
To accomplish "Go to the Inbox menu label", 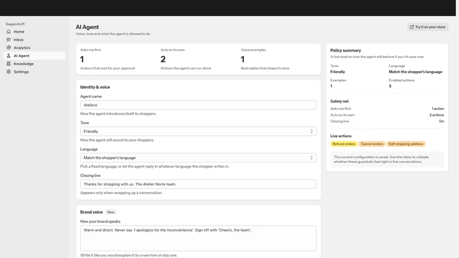I will (18, 40).
